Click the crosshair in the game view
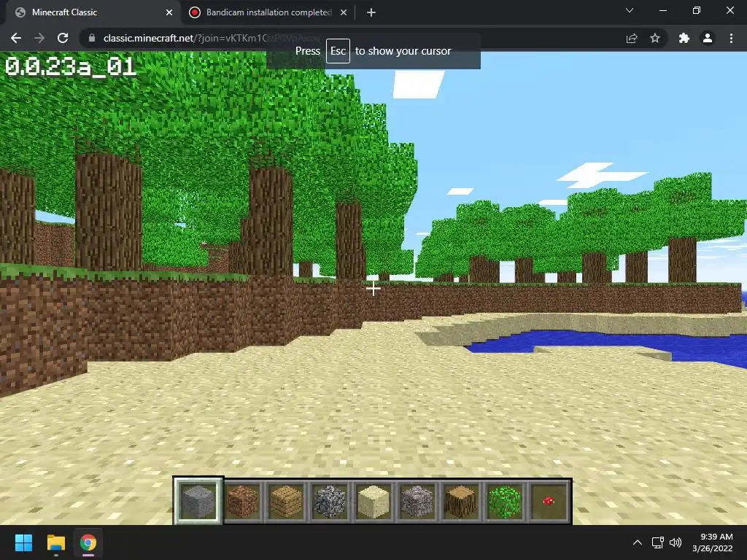Viewport: 747px width, 560px height. [x=373, y=288]
